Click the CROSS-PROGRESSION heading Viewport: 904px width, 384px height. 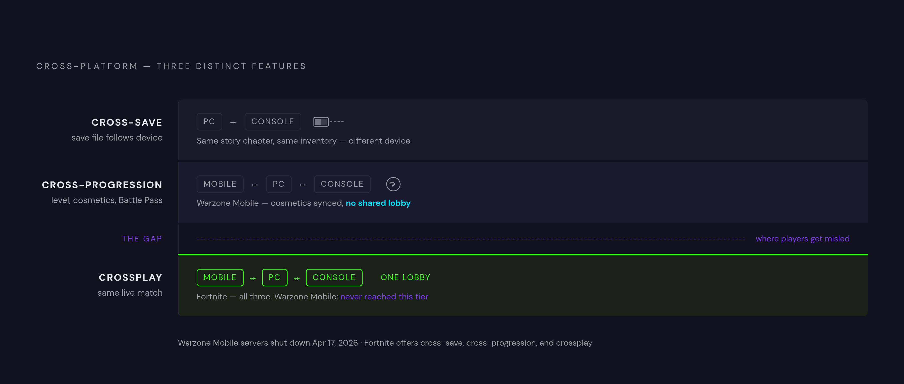[102, 185]
